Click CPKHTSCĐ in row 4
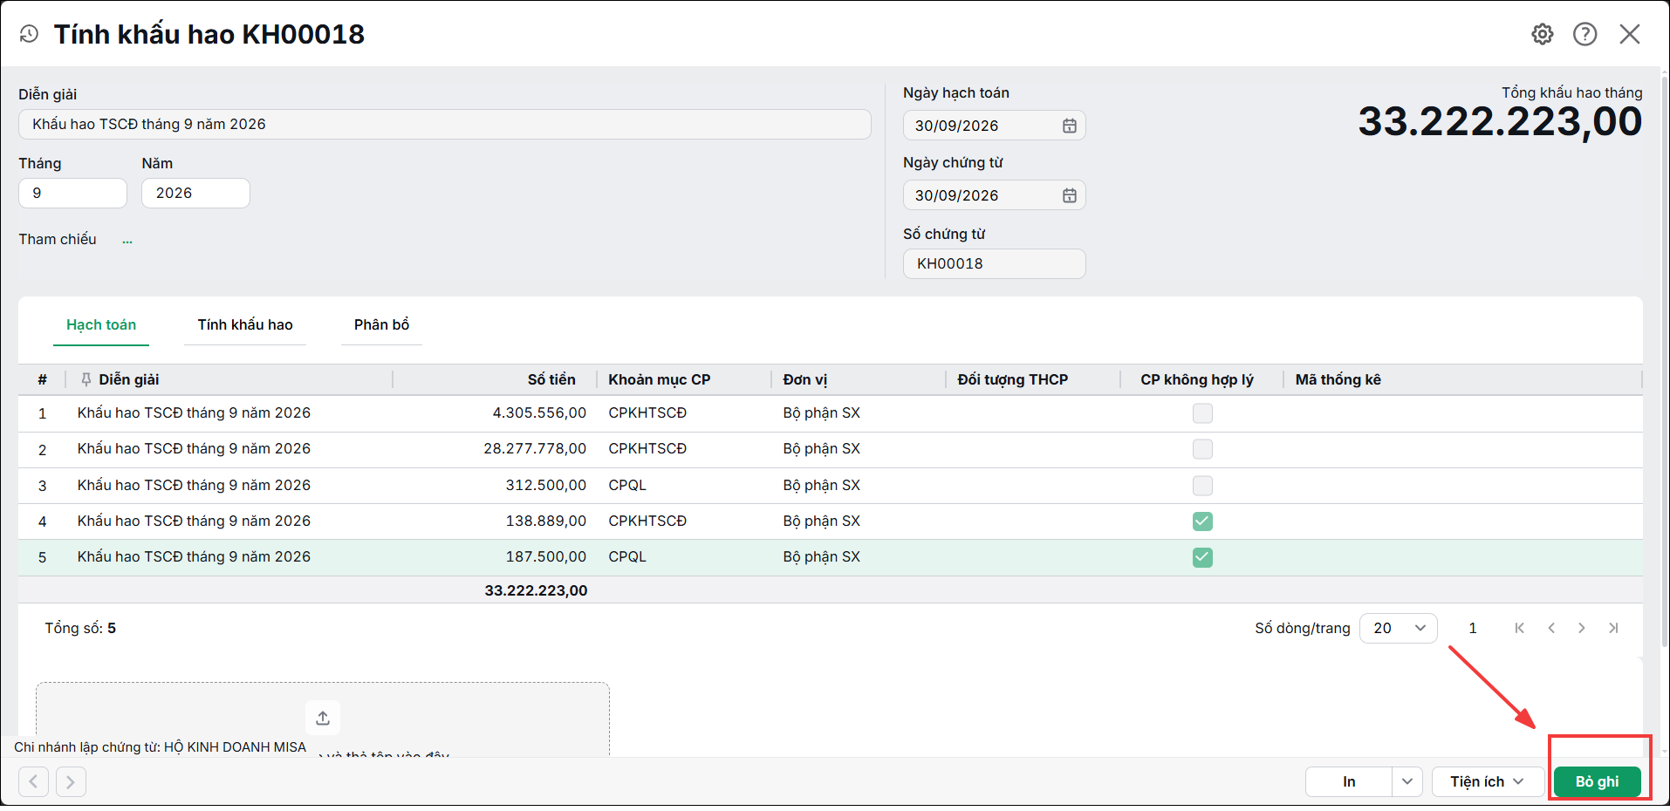 (647, 521)
